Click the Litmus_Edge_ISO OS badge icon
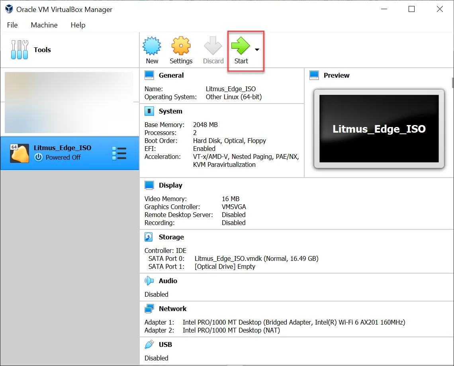The height and width of the screenshot is (366, 454). [20, 153]
